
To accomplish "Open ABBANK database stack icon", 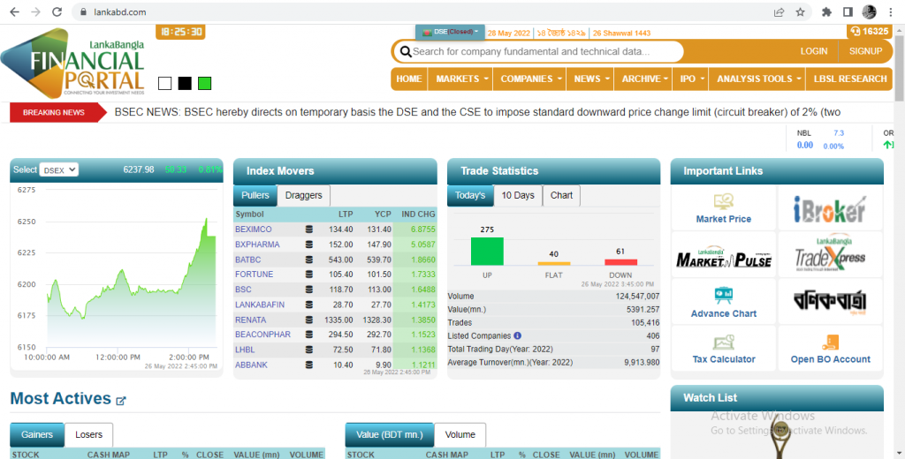I will 308,365.
